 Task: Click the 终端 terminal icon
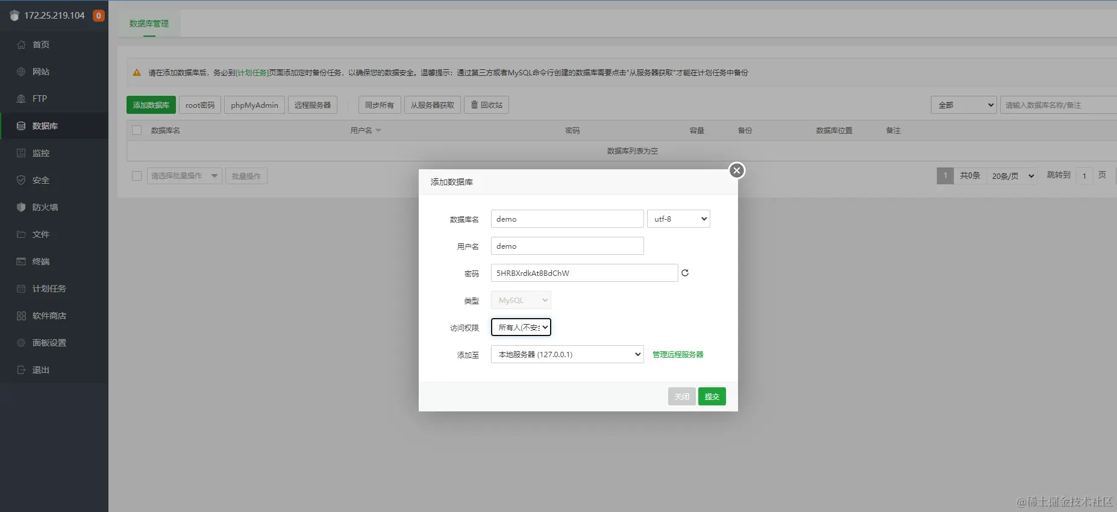click(21, 261)
